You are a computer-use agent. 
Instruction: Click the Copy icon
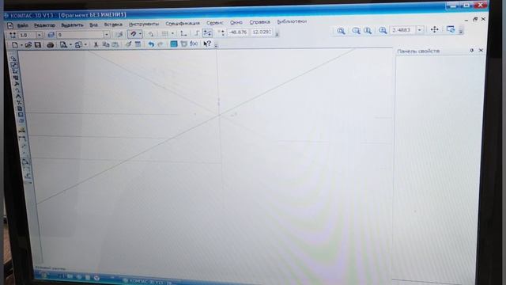point(105,44)
